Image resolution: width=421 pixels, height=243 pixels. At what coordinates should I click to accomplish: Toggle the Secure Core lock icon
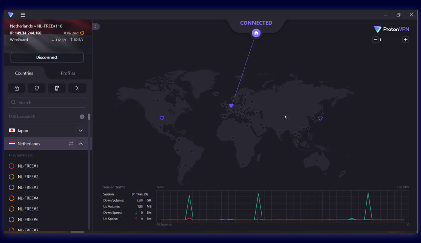[17, 88]
